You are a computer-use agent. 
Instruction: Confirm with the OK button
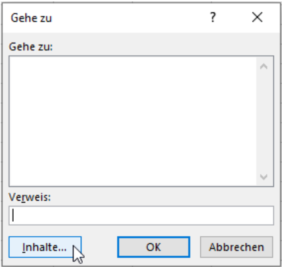pyautogui.click(x=154, y=247)
